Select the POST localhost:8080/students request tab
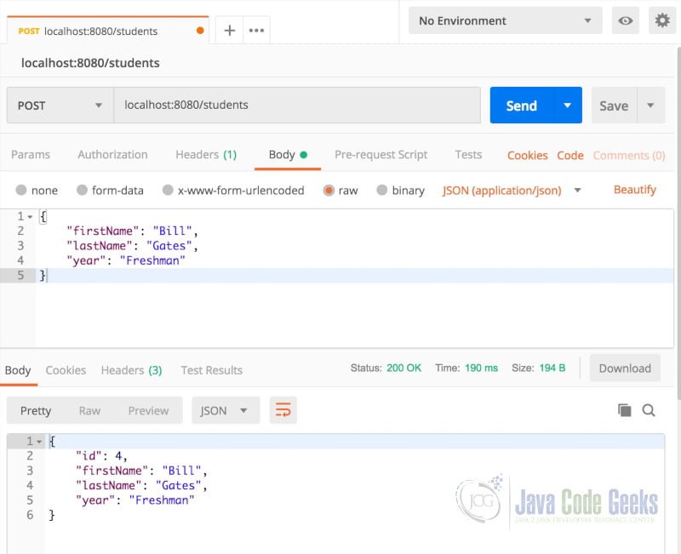Screen dimensions: 681x554 [x=108, y=31]
